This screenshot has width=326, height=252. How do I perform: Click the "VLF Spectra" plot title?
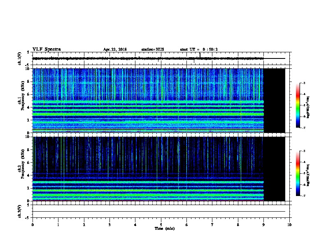(x=47, y=49)
